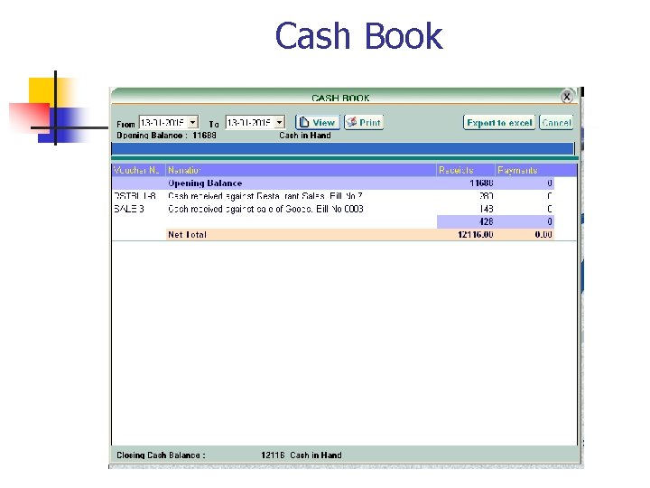Select the Restaurant Sales cash received row
The height and width of the screenshot is (488, 650).
pos(333,196)
